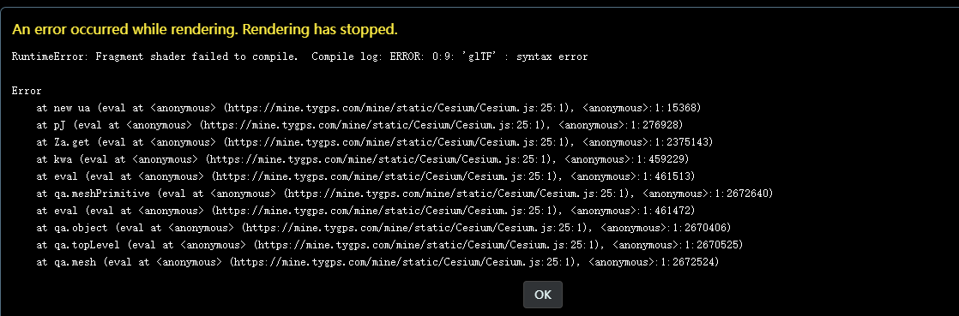Click the "at qa.object" stack frame
The width and height of the screenshot is (959, 316).
click(x=383, y=228)
